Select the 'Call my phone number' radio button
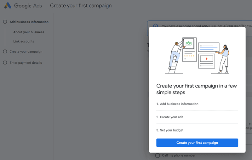 [157, 156]
